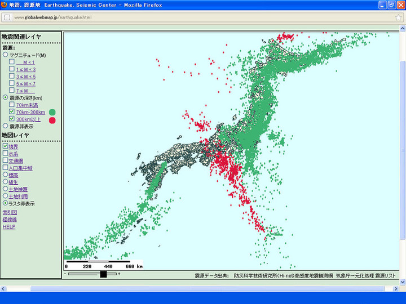Select the マグニチュード(M) radio button
The width and height of the screenshot is (406, 304).
coord(6,55)
